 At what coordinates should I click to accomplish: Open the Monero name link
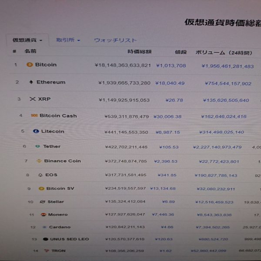pos(58,214)
